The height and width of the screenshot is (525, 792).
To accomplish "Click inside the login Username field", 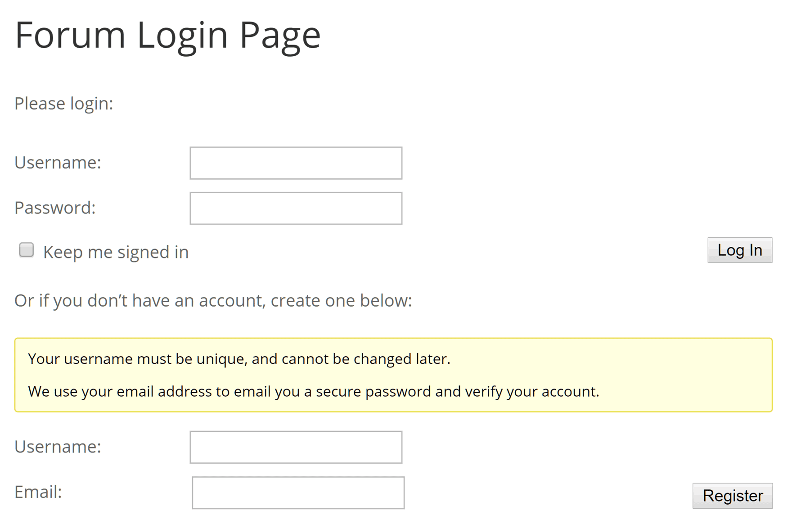I will pos(295,163).
